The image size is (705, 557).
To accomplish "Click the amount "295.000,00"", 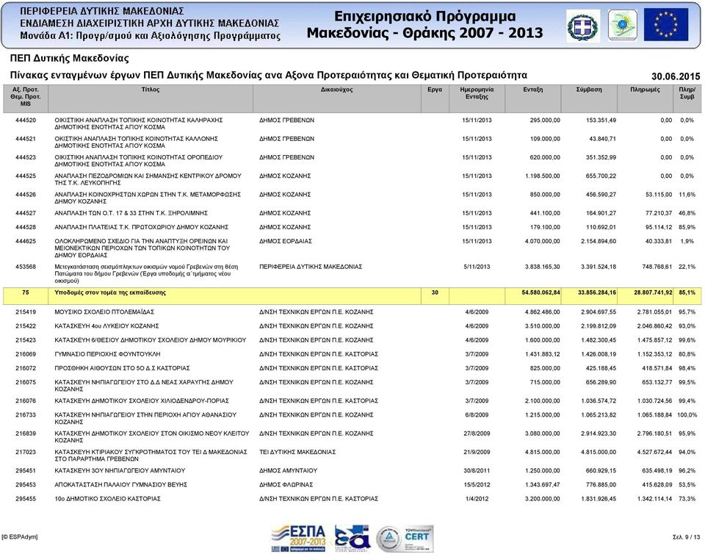I will [545, 121].
